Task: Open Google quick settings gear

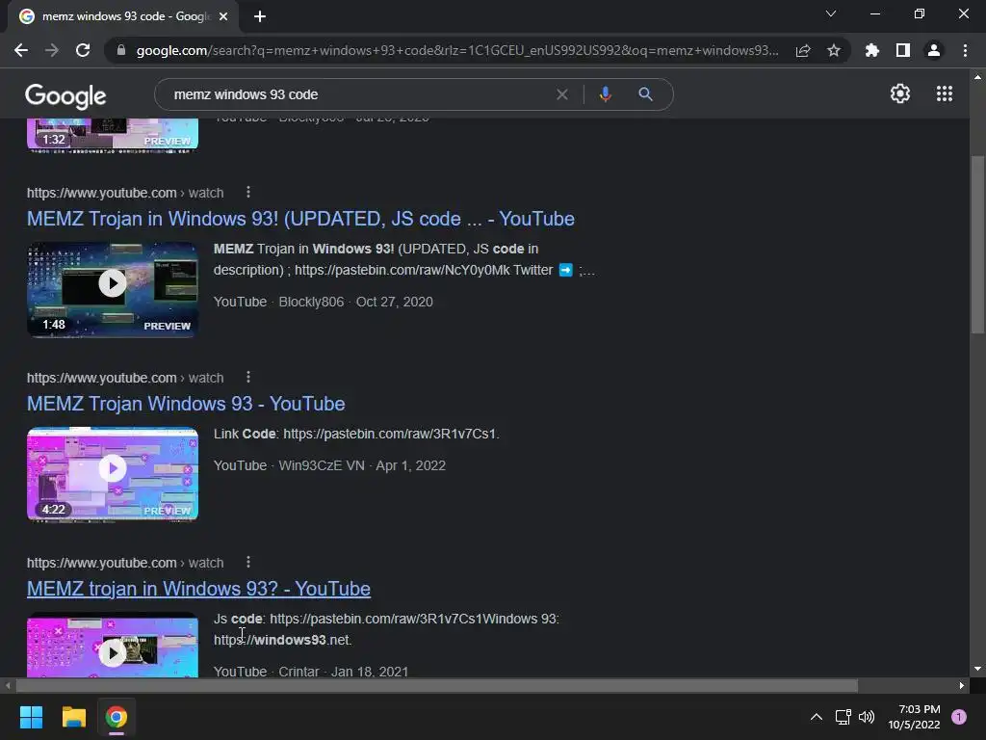Action: pos(900,93)
